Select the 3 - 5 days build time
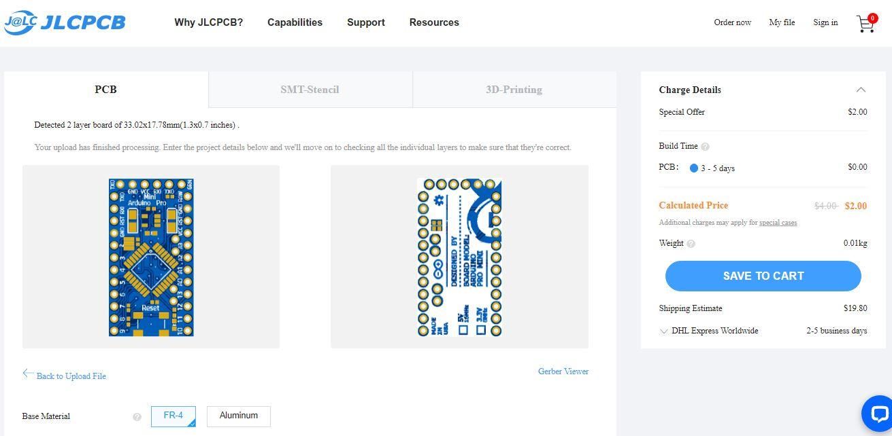The image size is (892, 436). (x=694, y=168)
